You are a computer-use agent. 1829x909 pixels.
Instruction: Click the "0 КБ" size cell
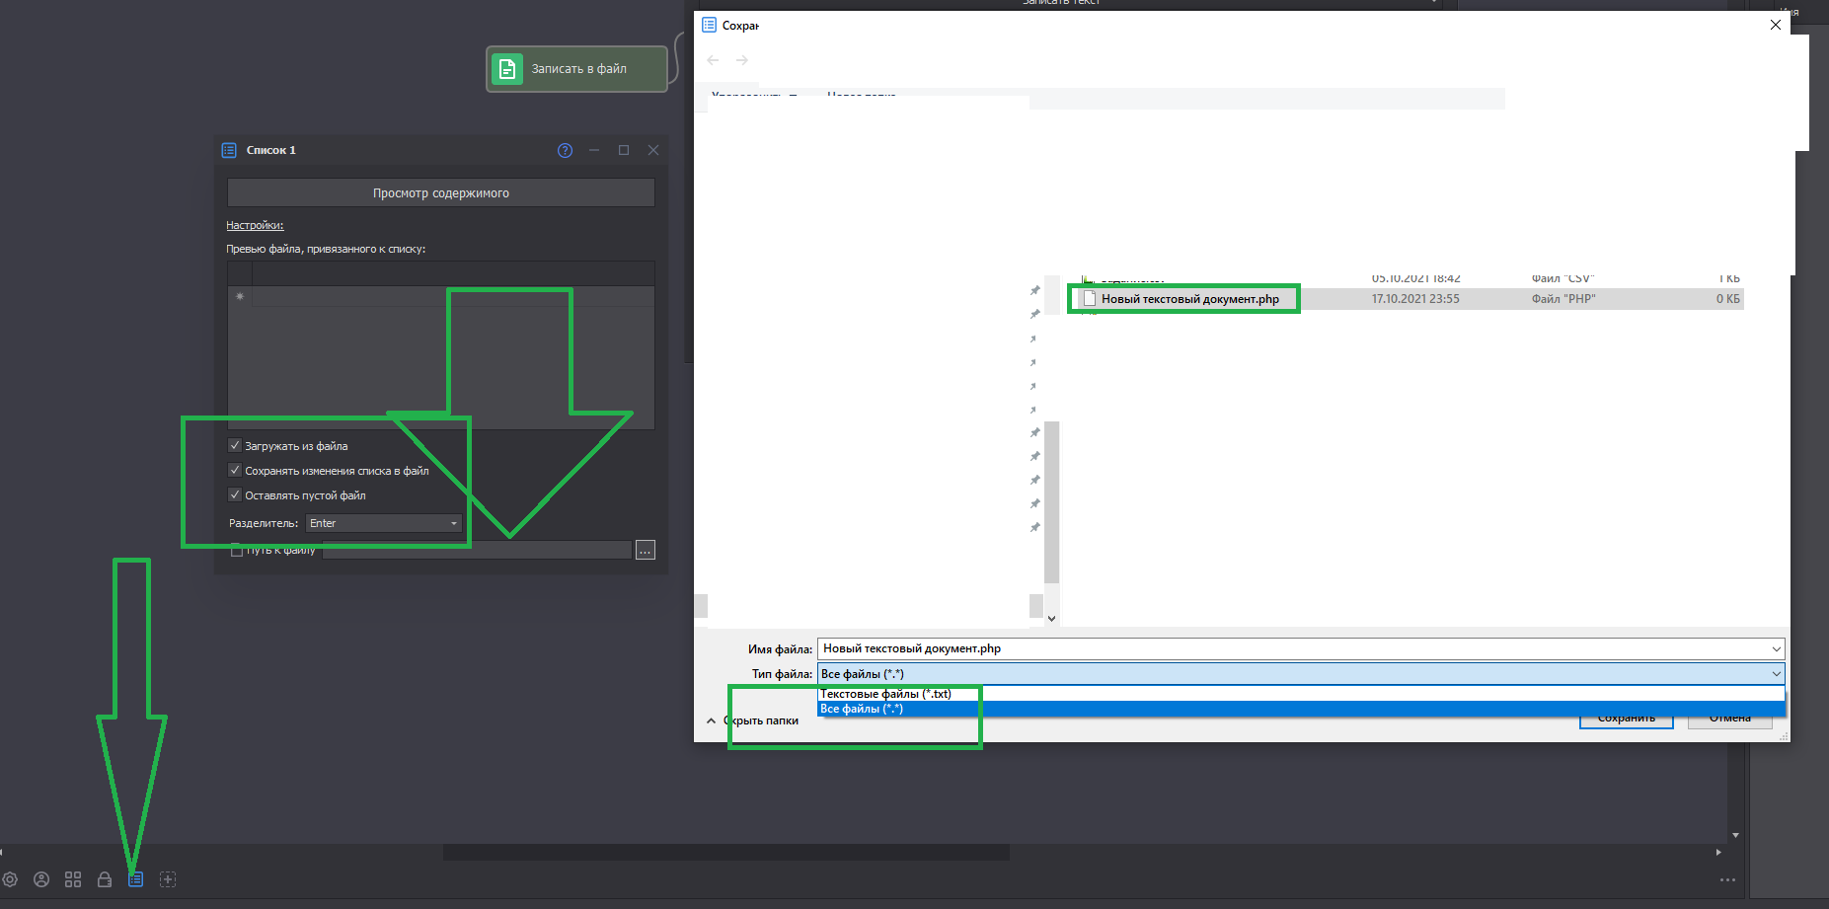(1727, 299)
